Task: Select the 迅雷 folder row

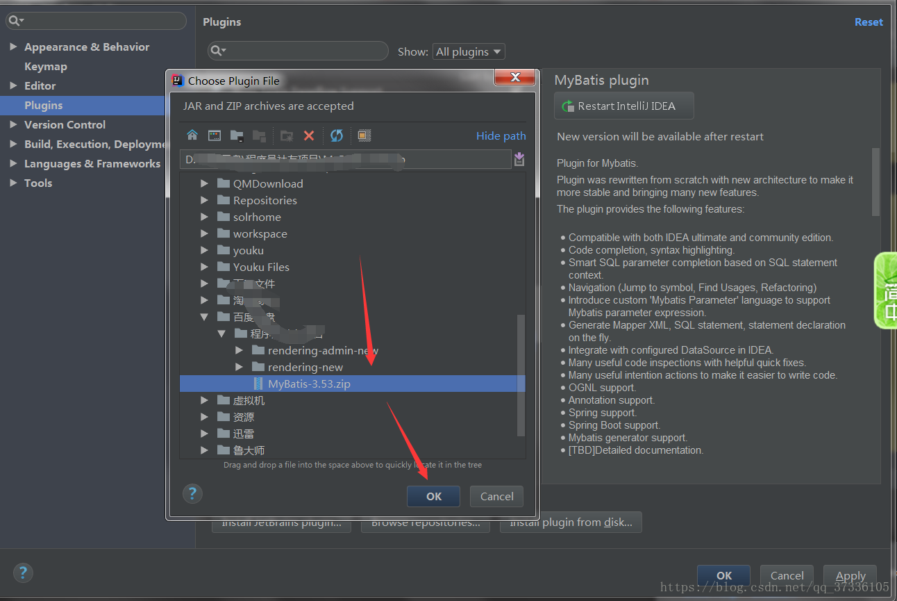Action: tap(352, 434)
